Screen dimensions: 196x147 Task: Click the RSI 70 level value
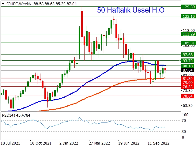click(x=184, y=120)
